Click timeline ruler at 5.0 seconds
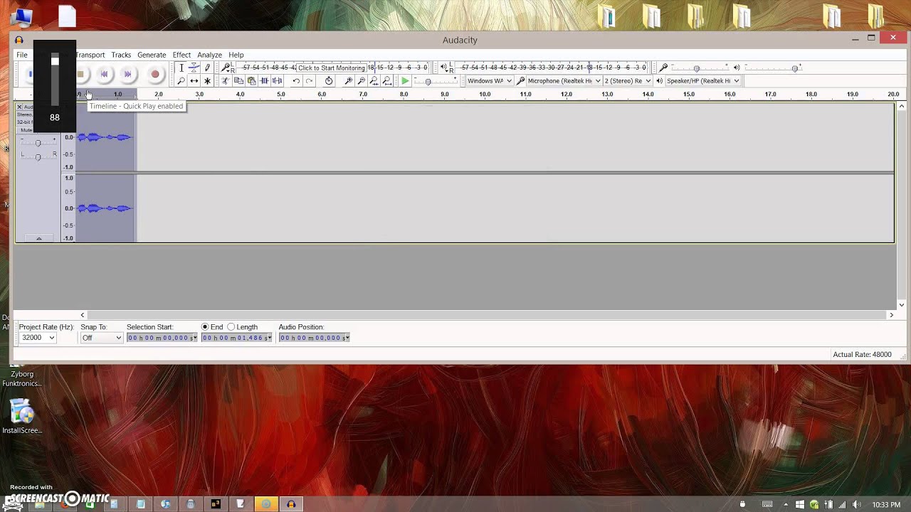Screen dimensions: 911x512 pyautogui.click(x=281, y=94)
